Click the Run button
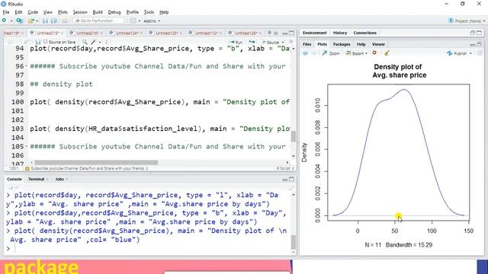The height and width of the screenshot is (274, 488). [x=236, y=42]
